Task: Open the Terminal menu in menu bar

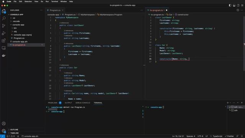Action: 54,2
